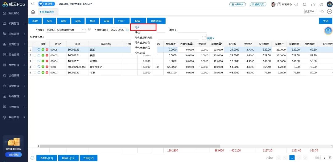
Task: Tick the checkbox for row 00003 香蕉
Action: tap(35, 55)
